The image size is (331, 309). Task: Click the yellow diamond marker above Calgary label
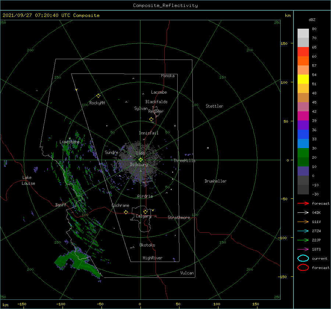tap(145, 212)
